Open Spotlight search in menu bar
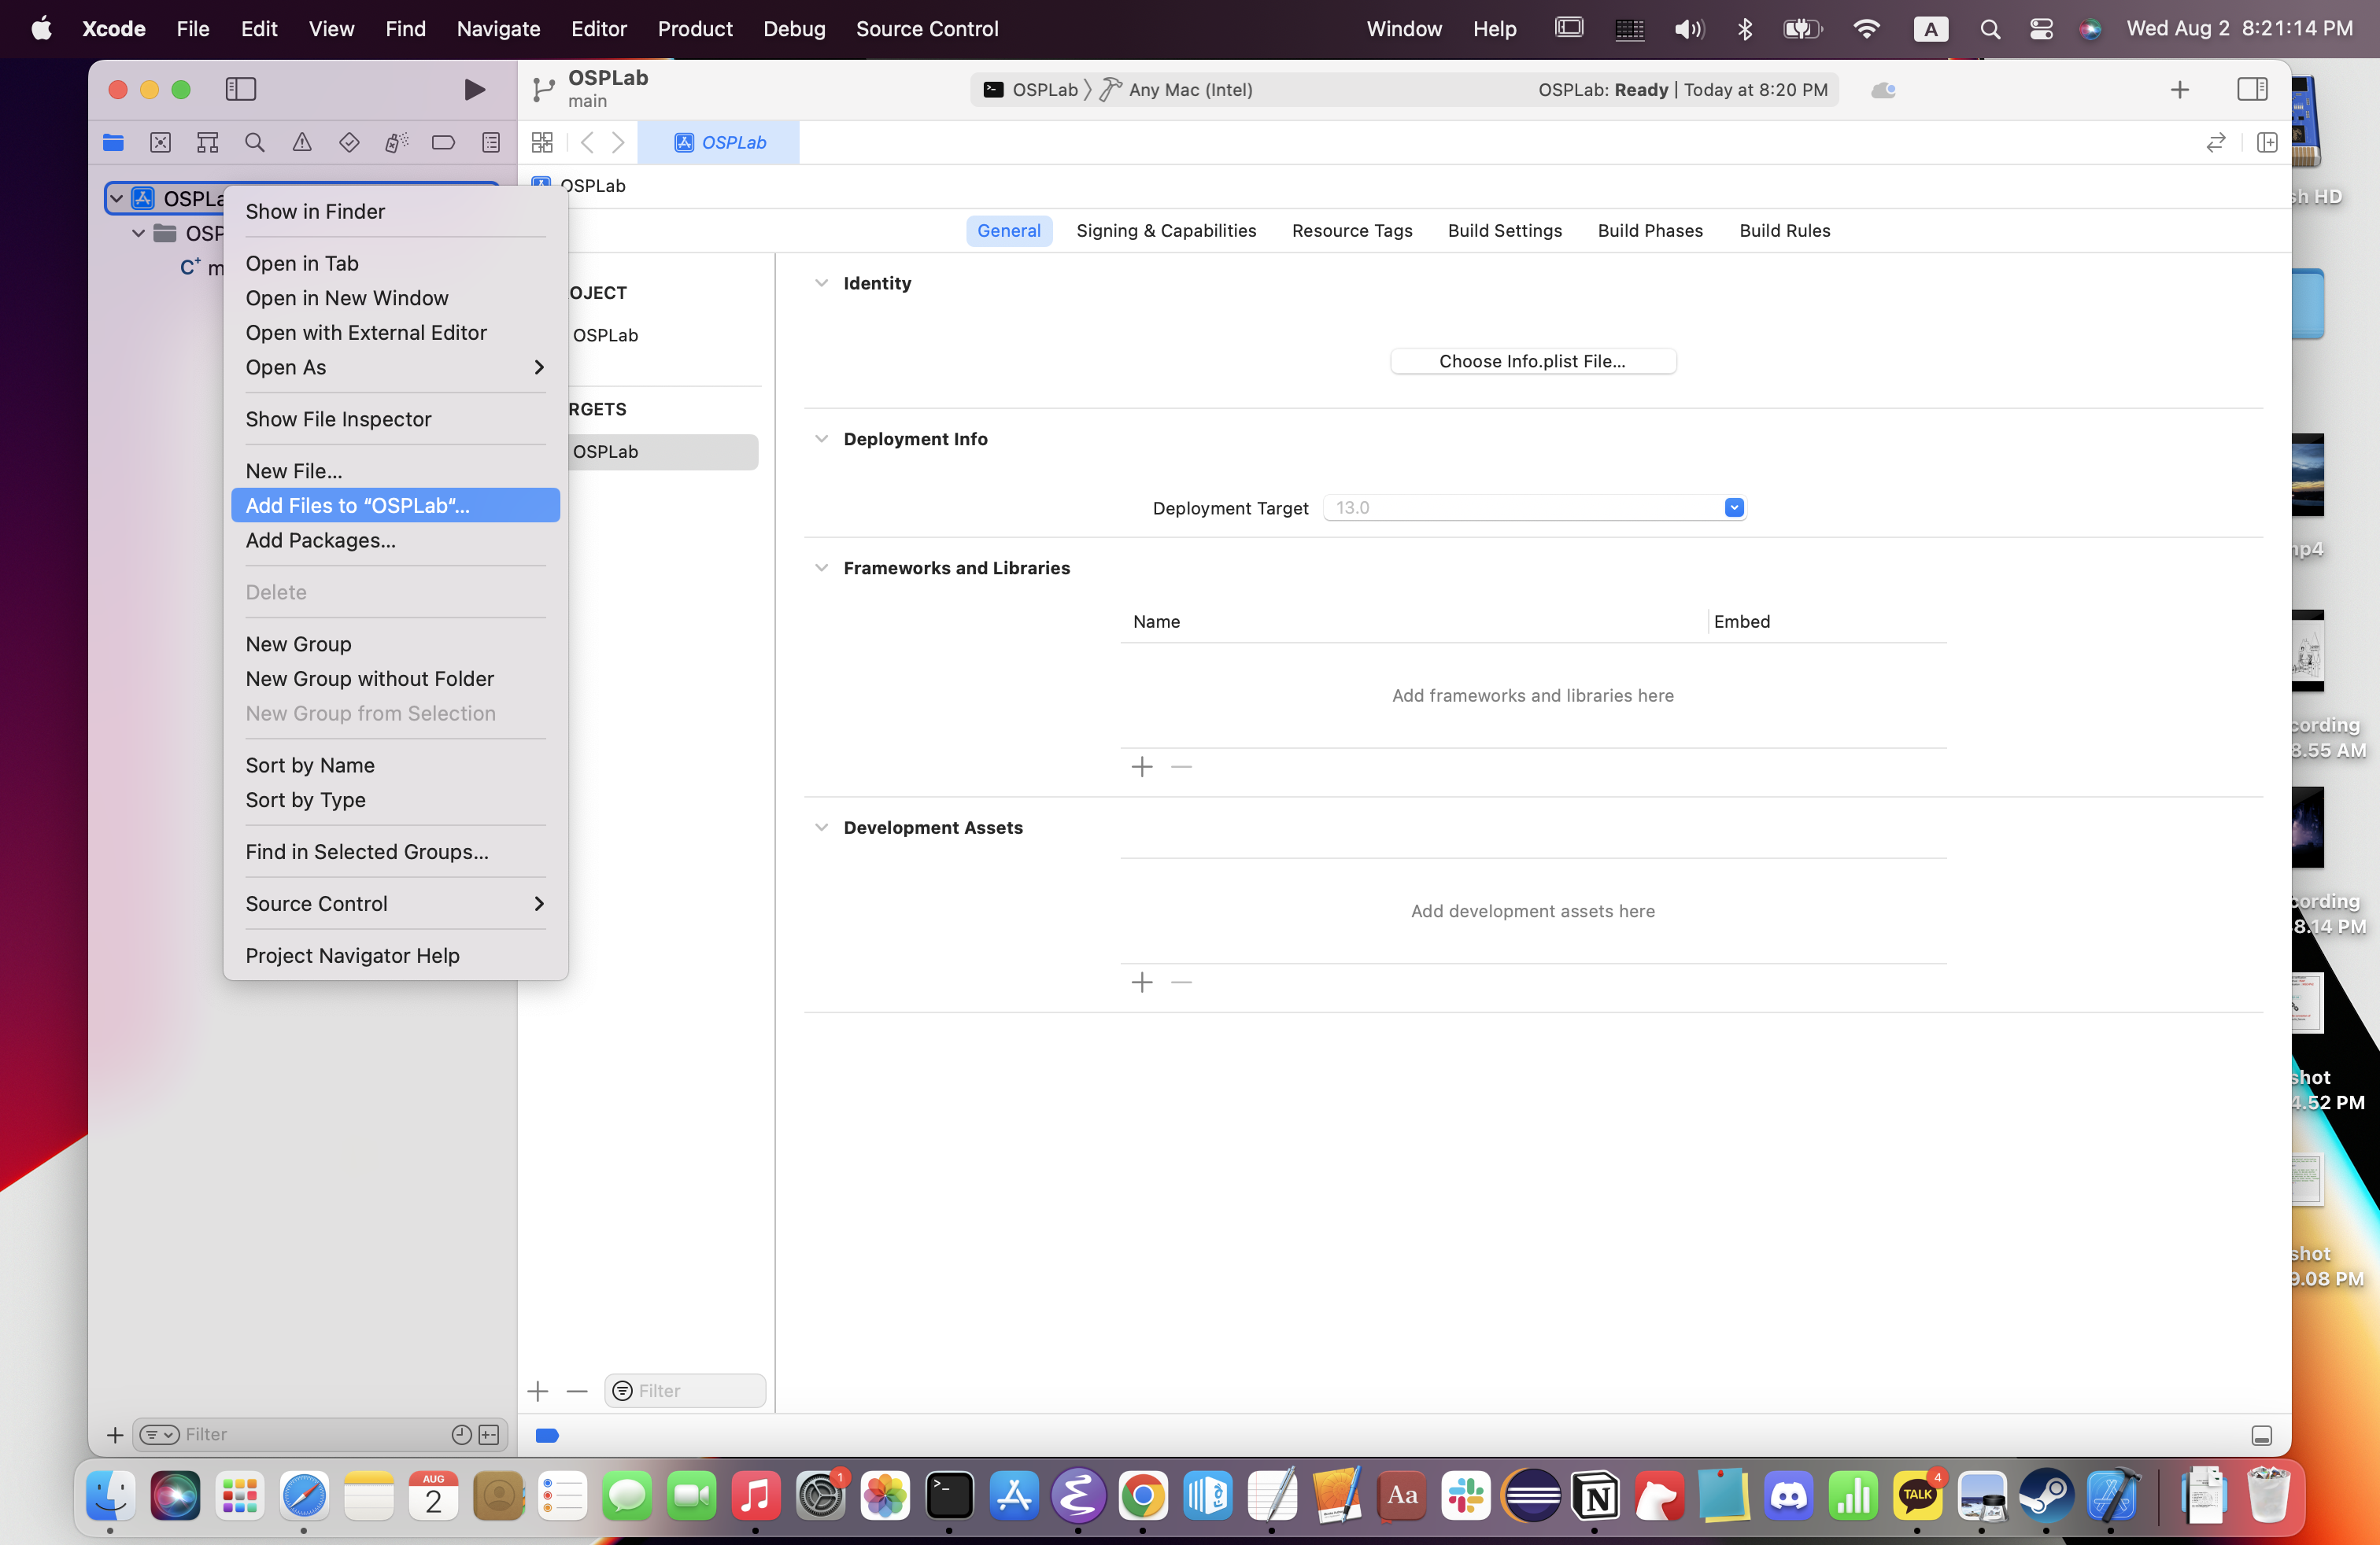 coord(1990,29)
